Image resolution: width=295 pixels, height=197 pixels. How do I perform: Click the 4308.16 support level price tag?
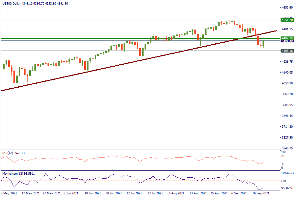coord(287,51)
